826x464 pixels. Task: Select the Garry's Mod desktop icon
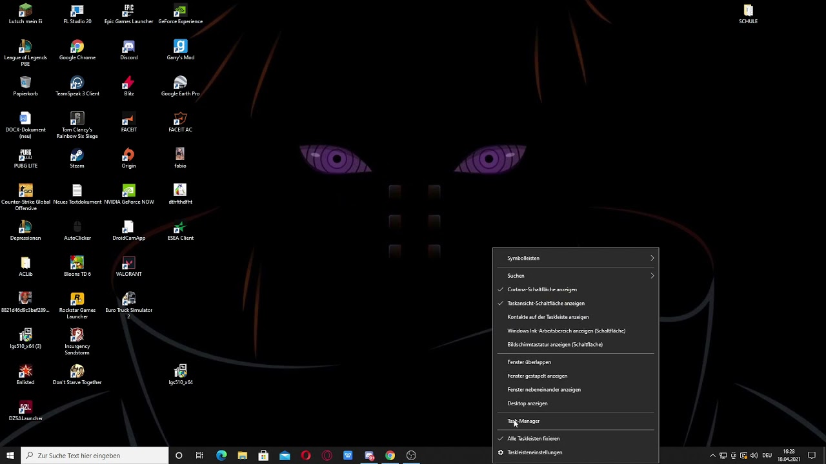point(180,50)
